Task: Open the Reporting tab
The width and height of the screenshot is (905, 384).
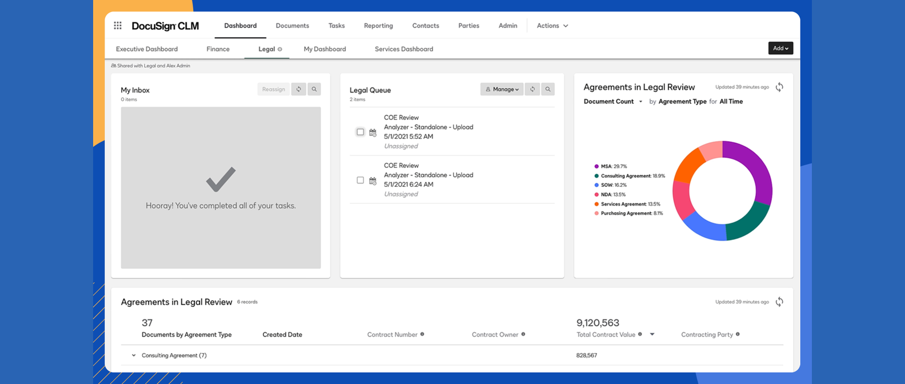Action: click(378, 26)
